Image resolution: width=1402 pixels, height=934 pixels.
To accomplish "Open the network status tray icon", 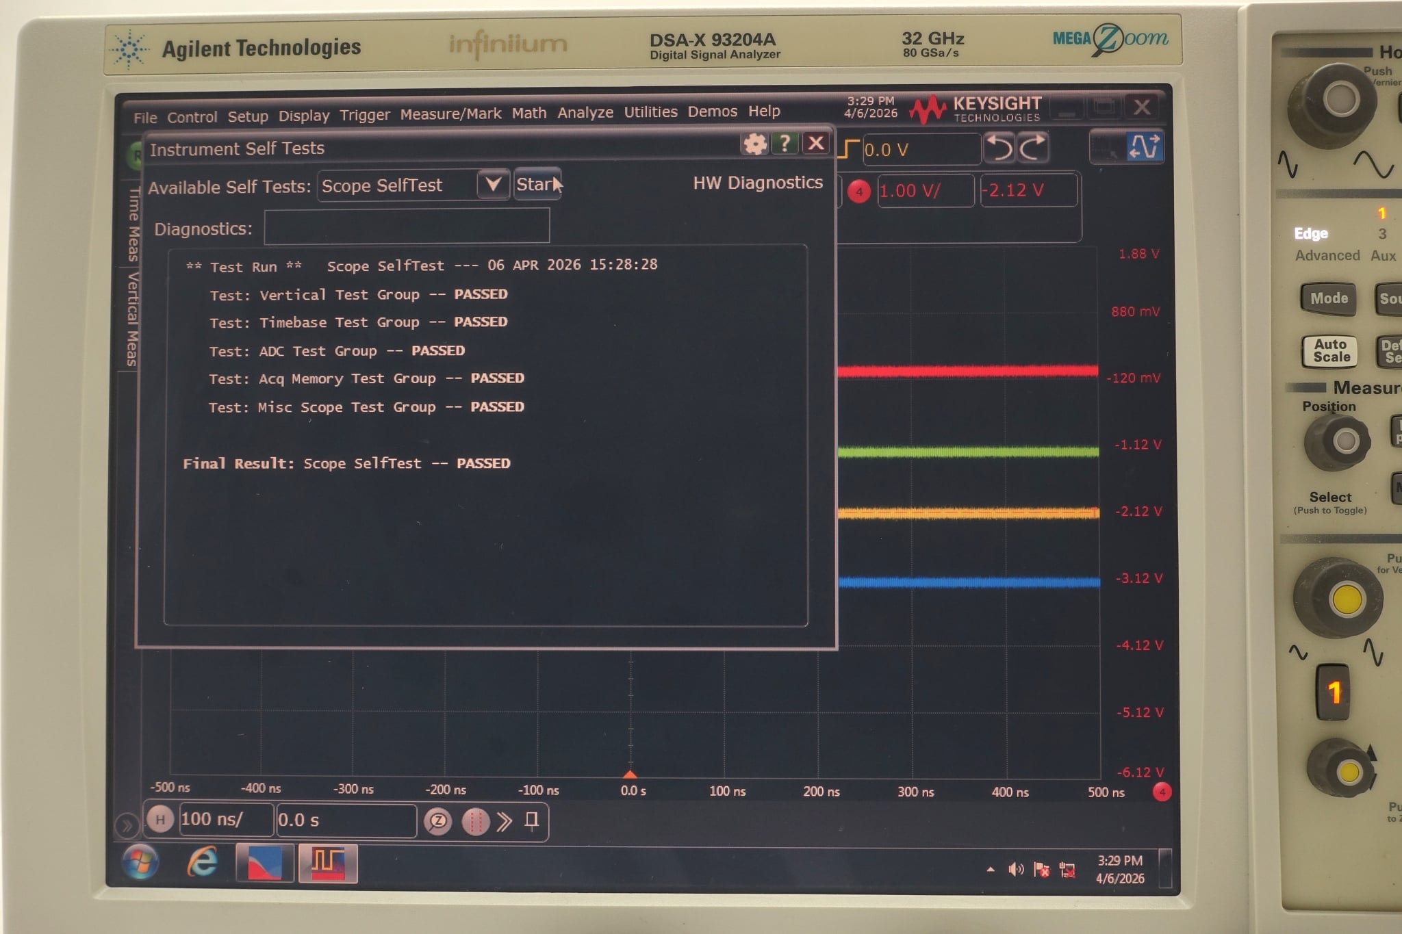I will (1067, 870).
